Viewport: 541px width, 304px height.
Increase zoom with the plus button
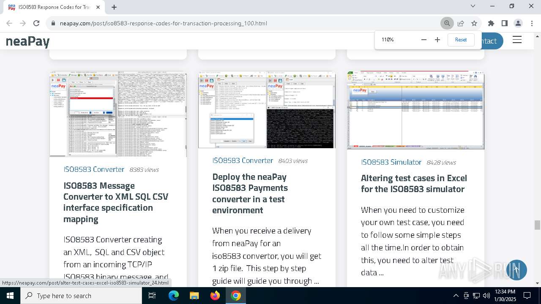(437, 40)
